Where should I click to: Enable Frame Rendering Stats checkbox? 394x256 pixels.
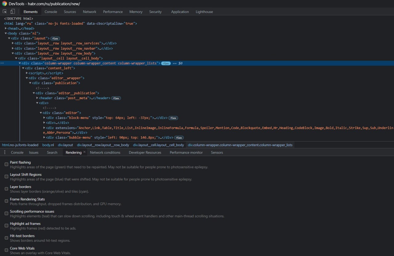[x=6, y=201]
